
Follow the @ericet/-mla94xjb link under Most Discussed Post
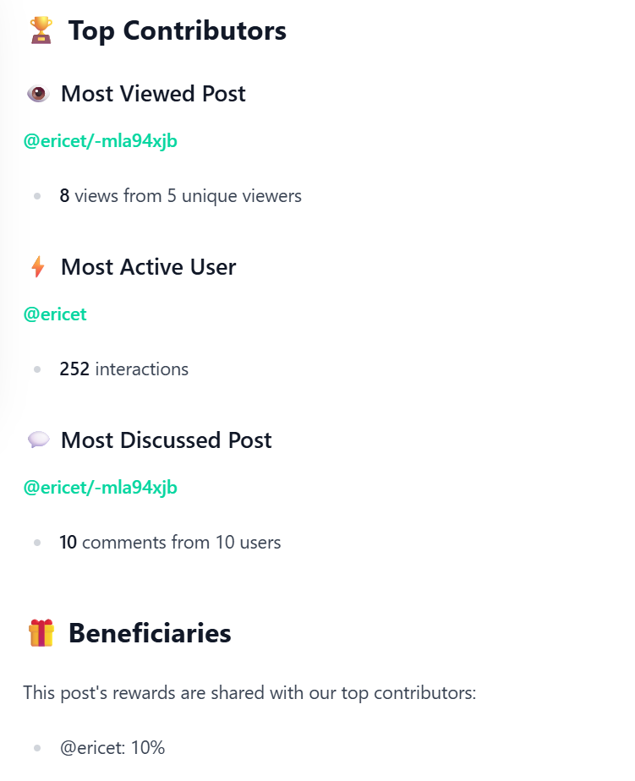tap(101, 488)
